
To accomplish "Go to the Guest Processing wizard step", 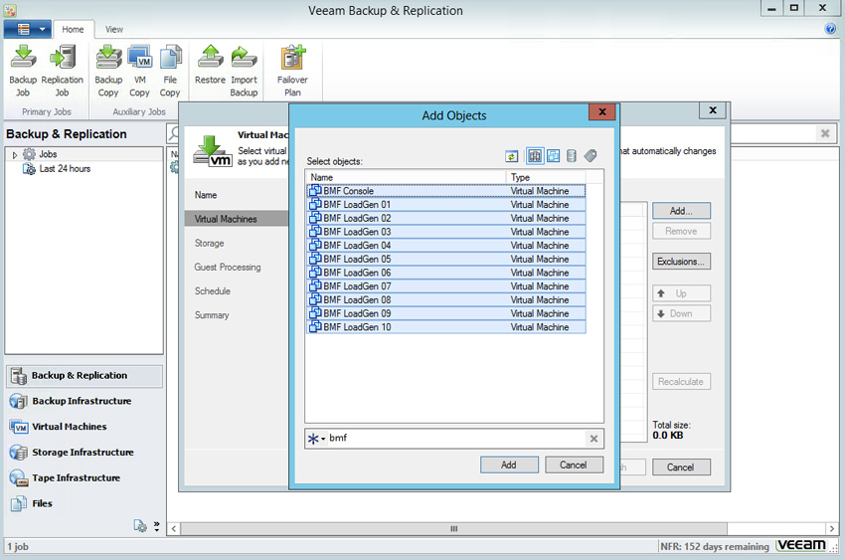I will pos(228,267).
